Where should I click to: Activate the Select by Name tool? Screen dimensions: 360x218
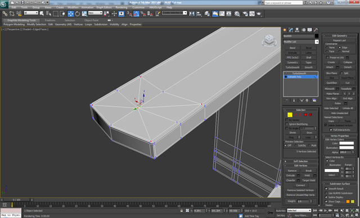coord(48,13)
